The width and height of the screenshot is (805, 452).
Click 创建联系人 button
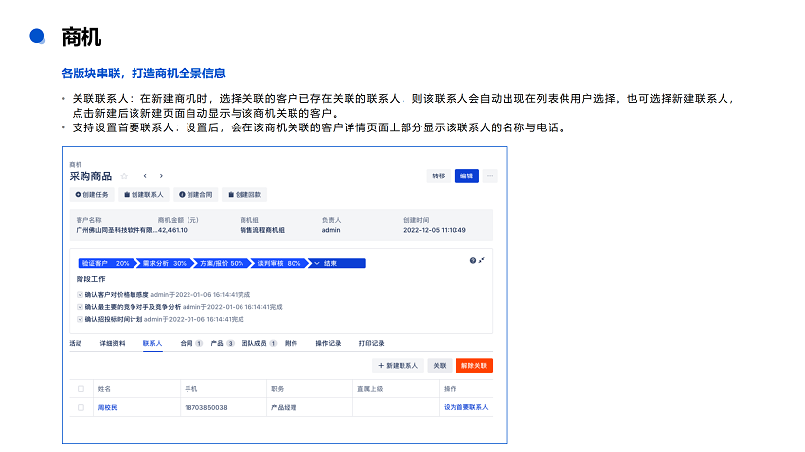tap(143, 195)
